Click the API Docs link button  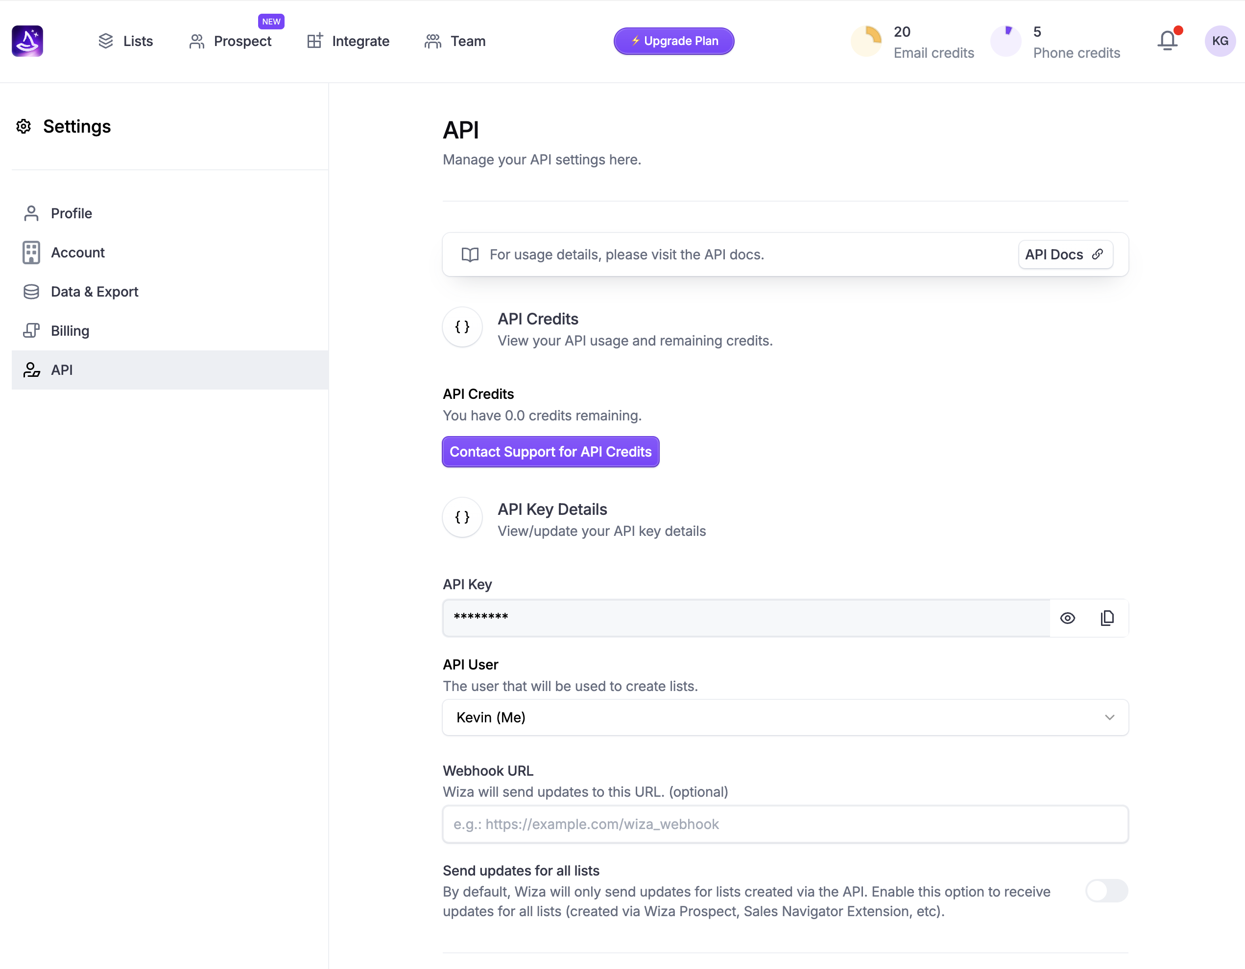pos(1065,254)
